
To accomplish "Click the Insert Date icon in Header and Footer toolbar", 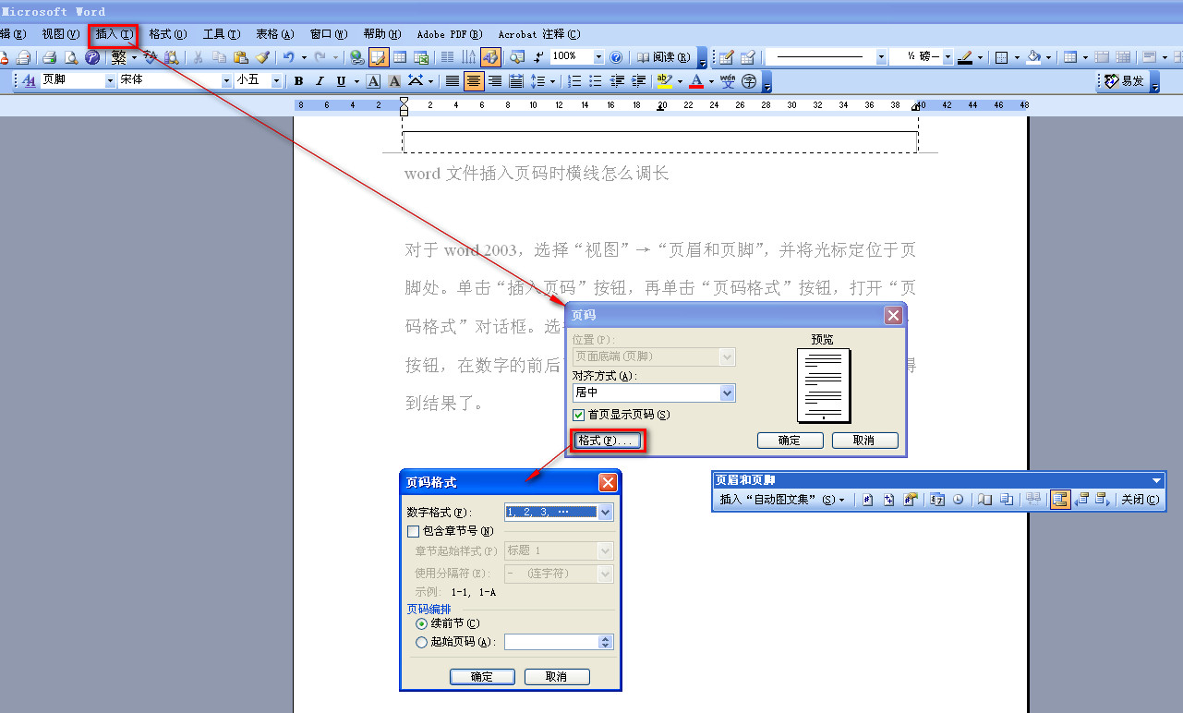I will coord(937,500).
